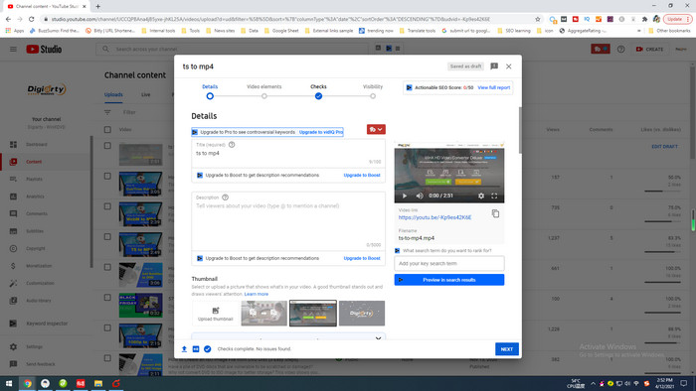Select the Checks step

[318, 91]
